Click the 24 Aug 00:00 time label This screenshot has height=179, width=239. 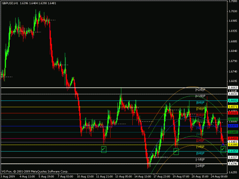tap(219, 177)
